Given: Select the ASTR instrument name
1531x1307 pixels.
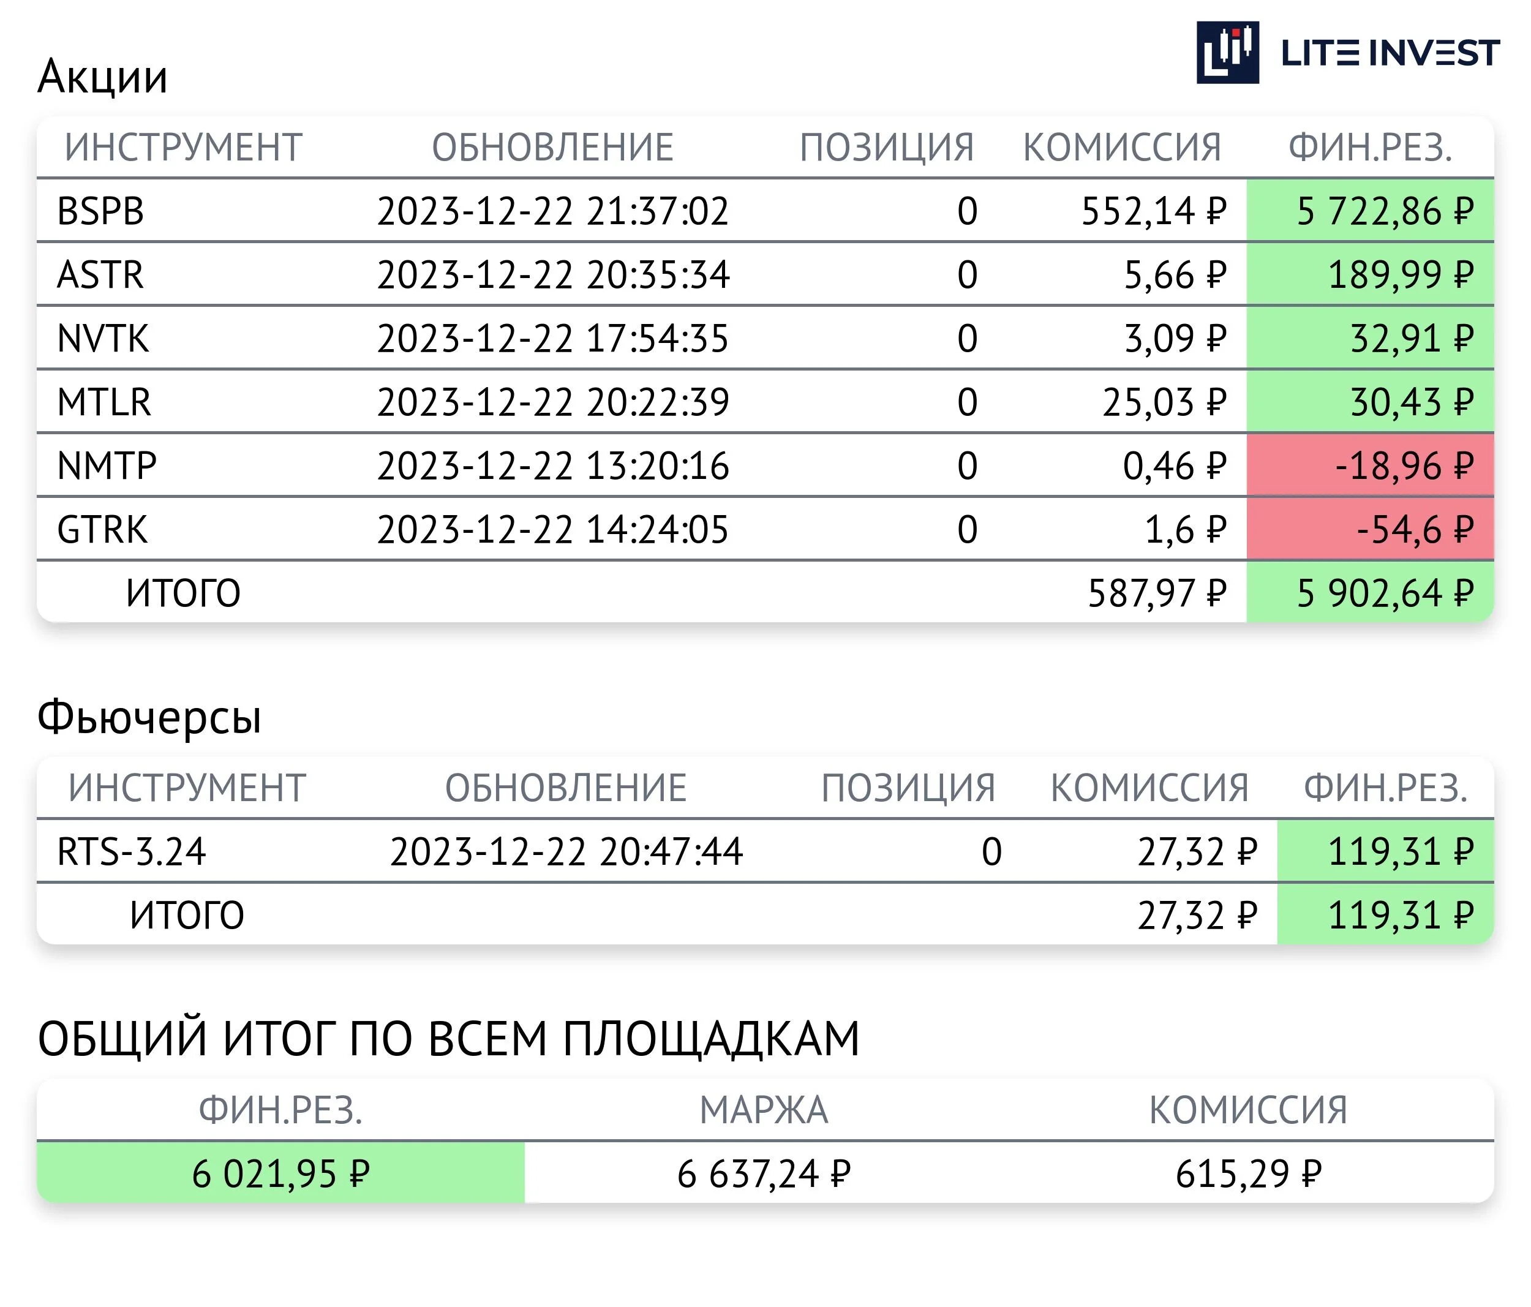Looking at the screenshot, I should (100, 275).
